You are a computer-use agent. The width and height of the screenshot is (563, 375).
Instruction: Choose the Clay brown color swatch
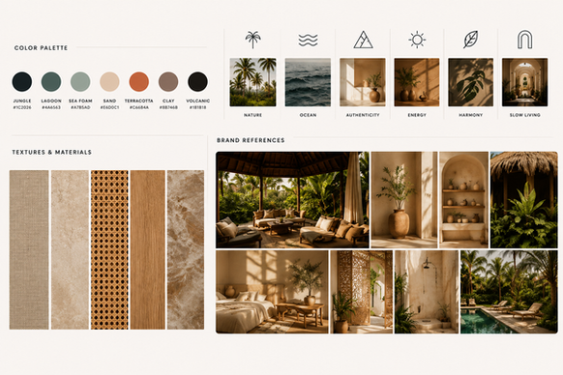(168, 81)
